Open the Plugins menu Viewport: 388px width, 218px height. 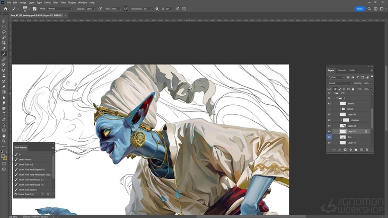[x=72, y=3]
